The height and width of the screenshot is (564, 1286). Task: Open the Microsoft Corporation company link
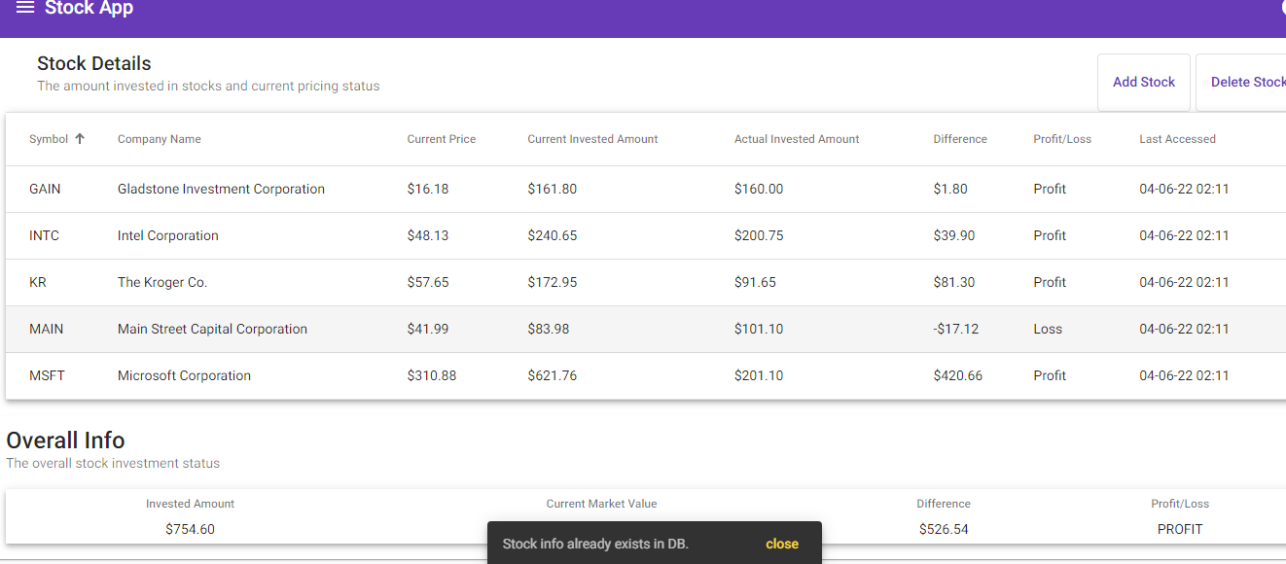(184, 374)
